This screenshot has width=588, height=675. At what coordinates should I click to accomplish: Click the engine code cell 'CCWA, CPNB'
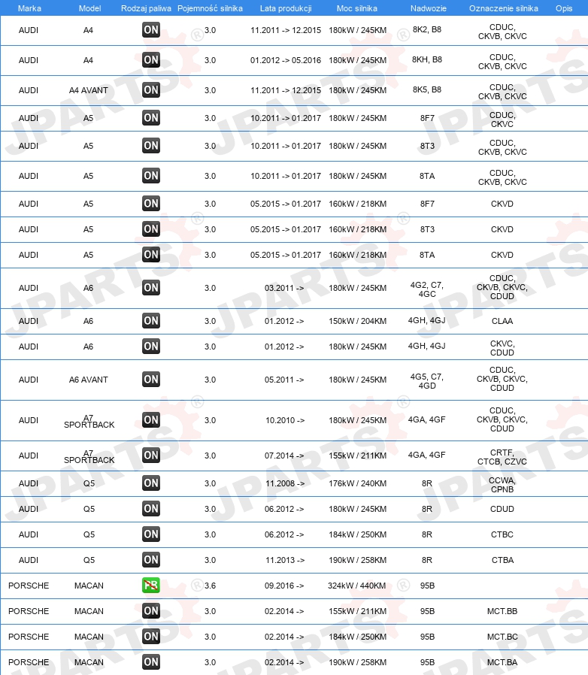point(502,485)
